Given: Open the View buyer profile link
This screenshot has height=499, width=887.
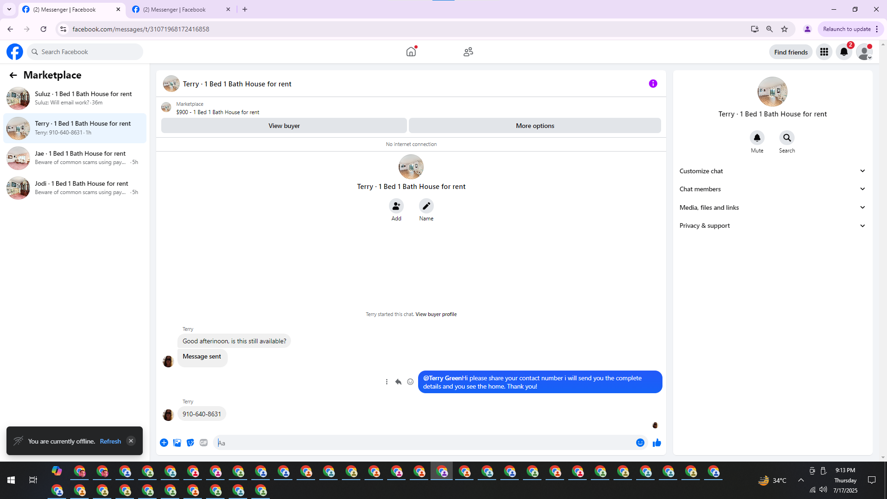Looking at the screenshot, I should (436, 314).
